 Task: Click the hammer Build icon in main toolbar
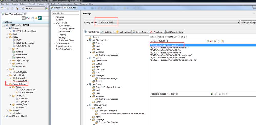coord(17,8)
